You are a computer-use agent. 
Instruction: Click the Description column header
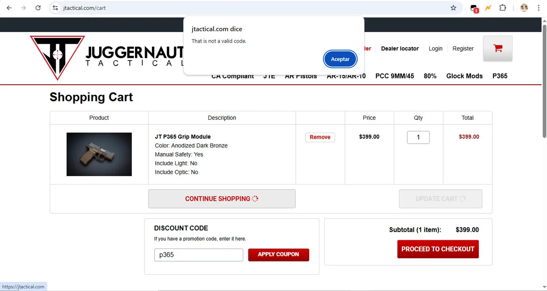(222, 118)
